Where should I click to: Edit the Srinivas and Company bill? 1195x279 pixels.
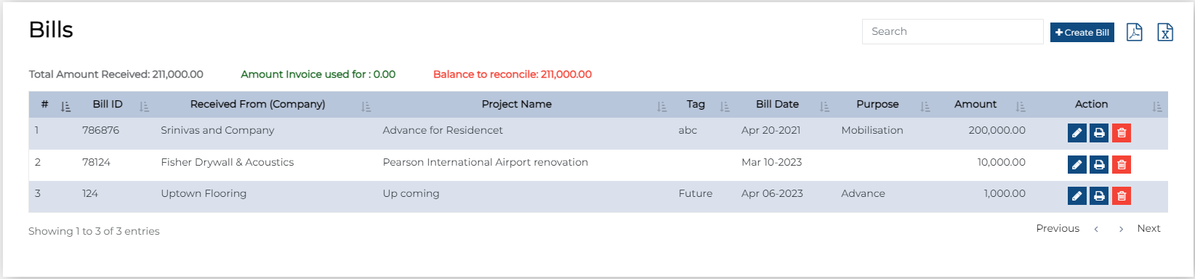coord(1077,133)
